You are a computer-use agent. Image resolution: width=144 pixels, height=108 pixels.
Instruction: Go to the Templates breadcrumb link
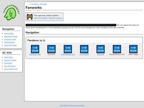43,4
